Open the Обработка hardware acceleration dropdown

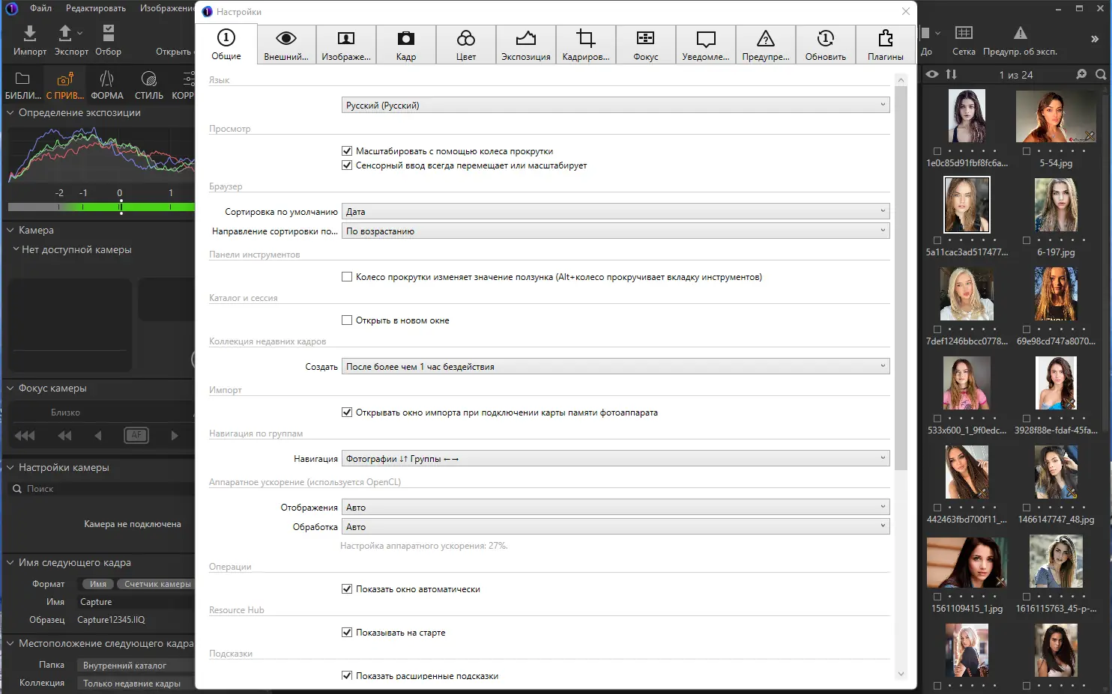pos(615,527)
